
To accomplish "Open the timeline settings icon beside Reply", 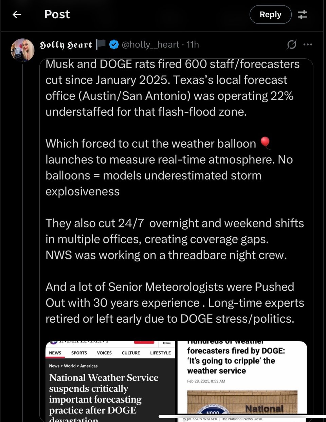I will [303, 15].
